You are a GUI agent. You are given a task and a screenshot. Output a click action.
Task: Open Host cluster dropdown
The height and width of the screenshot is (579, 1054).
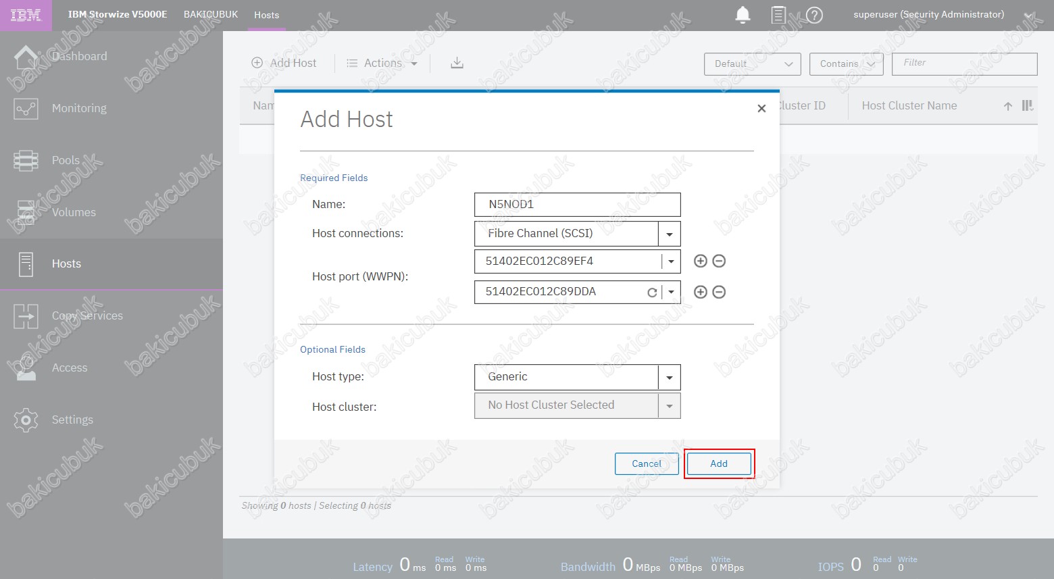coord(670,406)
